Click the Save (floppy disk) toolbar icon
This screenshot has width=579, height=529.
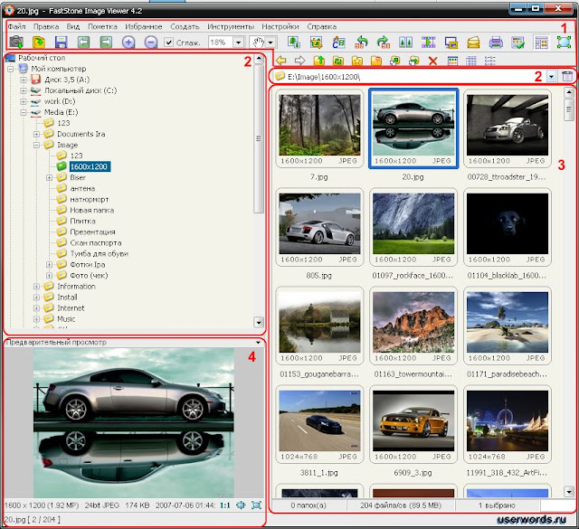[62, 43]
